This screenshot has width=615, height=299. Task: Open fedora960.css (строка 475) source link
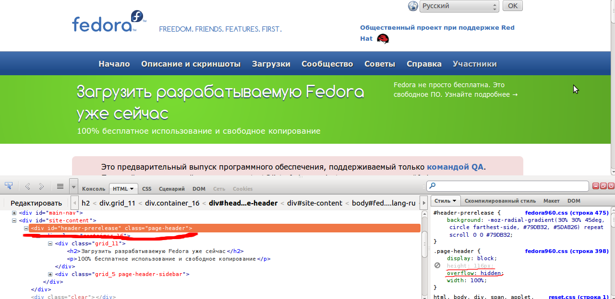(567, 213)
